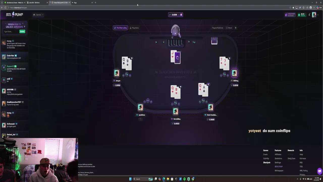Click Activecash username in chat

pos(11,124)
